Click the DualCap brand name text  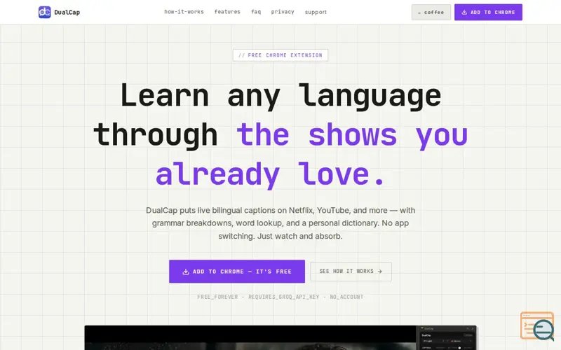[67, 13]
